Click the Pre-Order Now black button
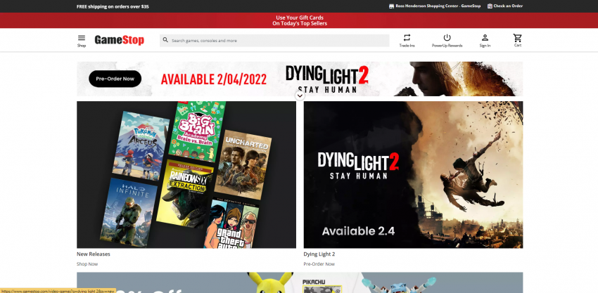 click(x=115, y=79)
